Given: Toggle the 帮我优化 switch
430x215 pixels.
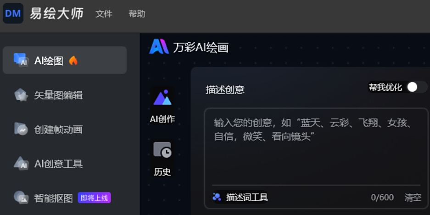Looking at the screenshot, I should tap(417, 88).
